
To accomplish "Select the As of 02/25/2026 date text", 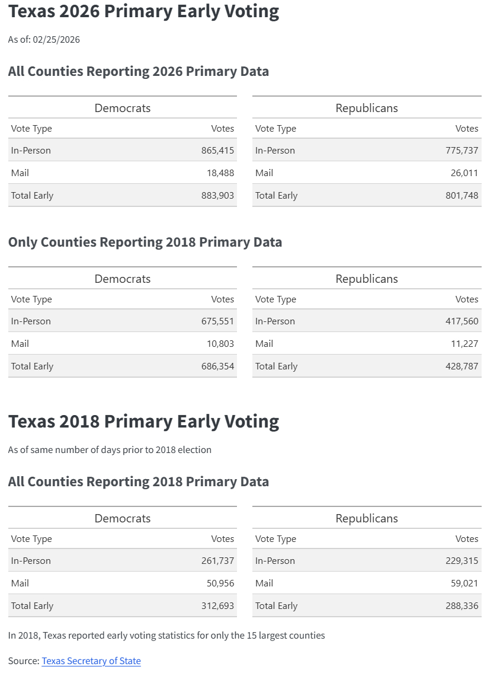I will pyautogui.click(x=44, y=40).
